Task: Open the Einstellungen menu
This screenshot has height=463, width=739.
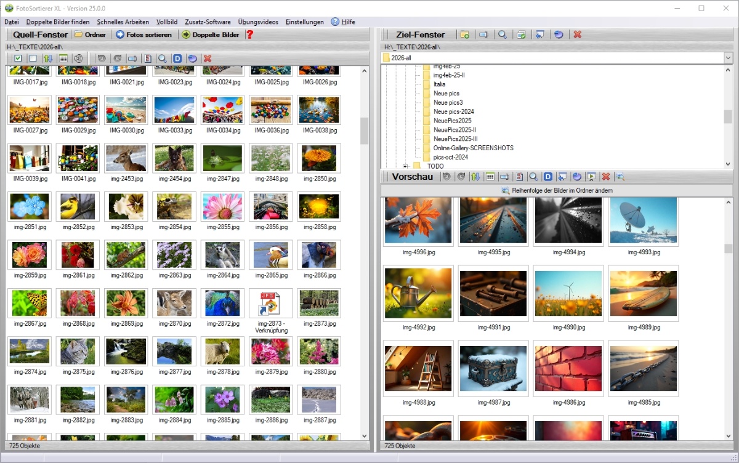Action: pos(305,22)
